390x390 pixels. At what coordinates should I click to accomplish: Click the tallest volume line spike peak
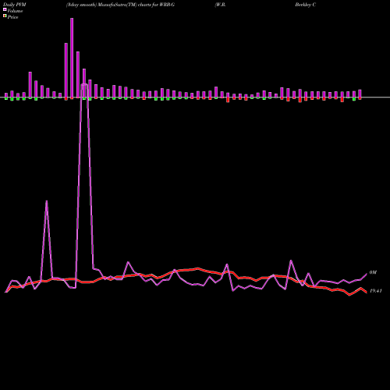tap(85, 85)
